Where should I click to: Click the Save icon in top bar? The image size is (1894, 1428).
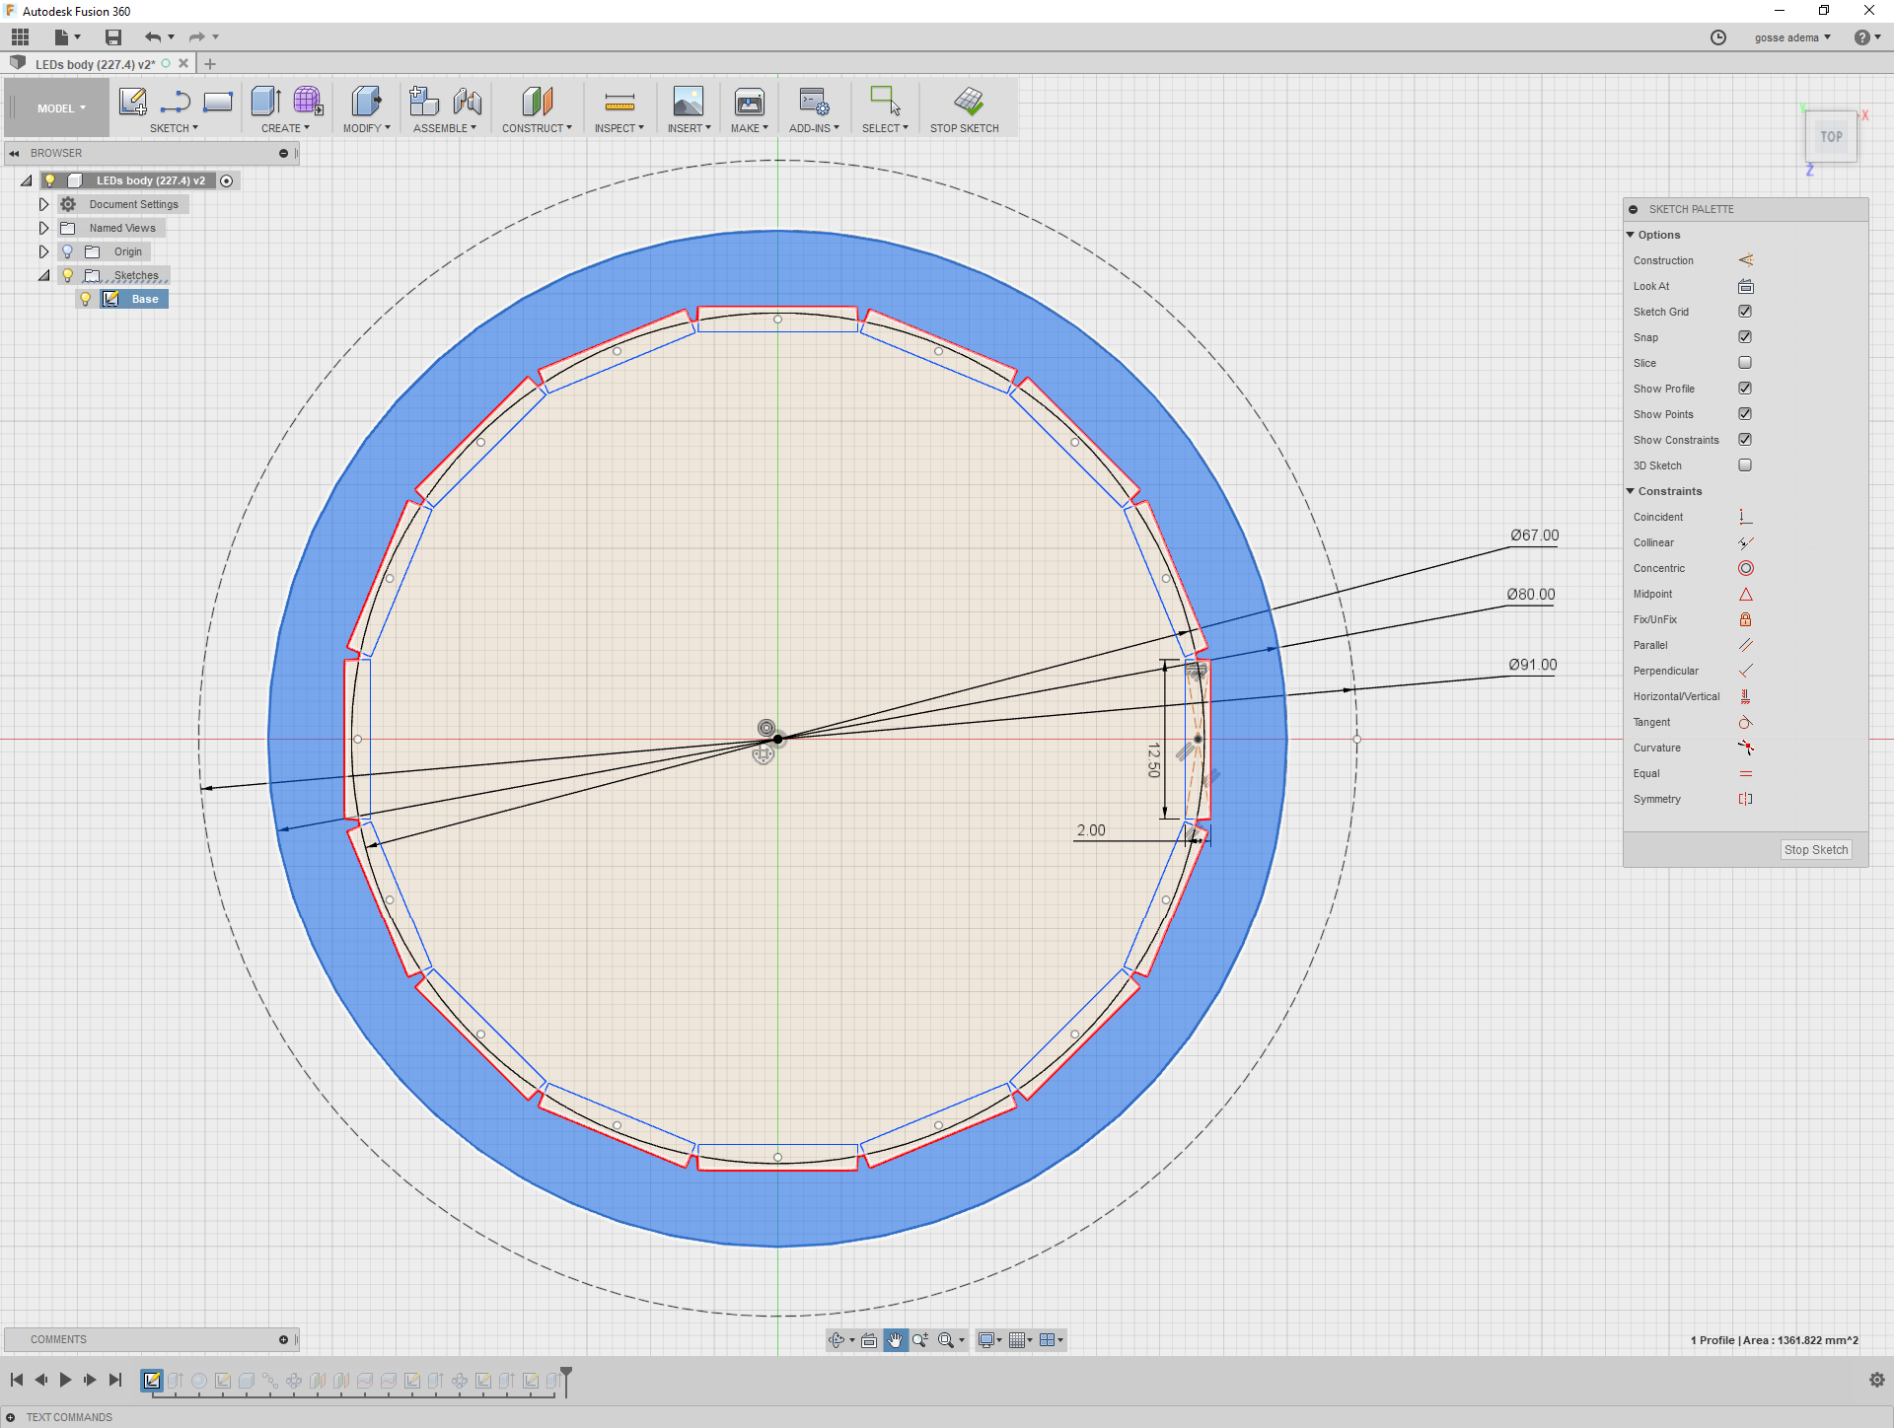[x=113, y=37]
